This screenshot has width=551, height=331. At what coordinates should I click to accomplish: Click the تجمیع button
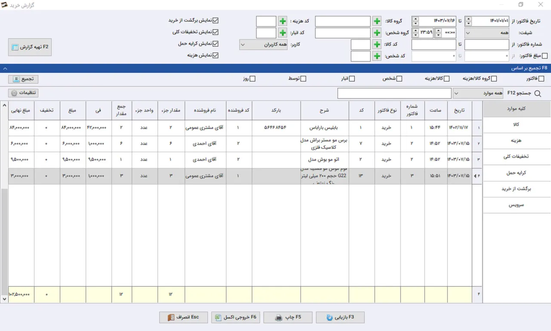[23, 79]
